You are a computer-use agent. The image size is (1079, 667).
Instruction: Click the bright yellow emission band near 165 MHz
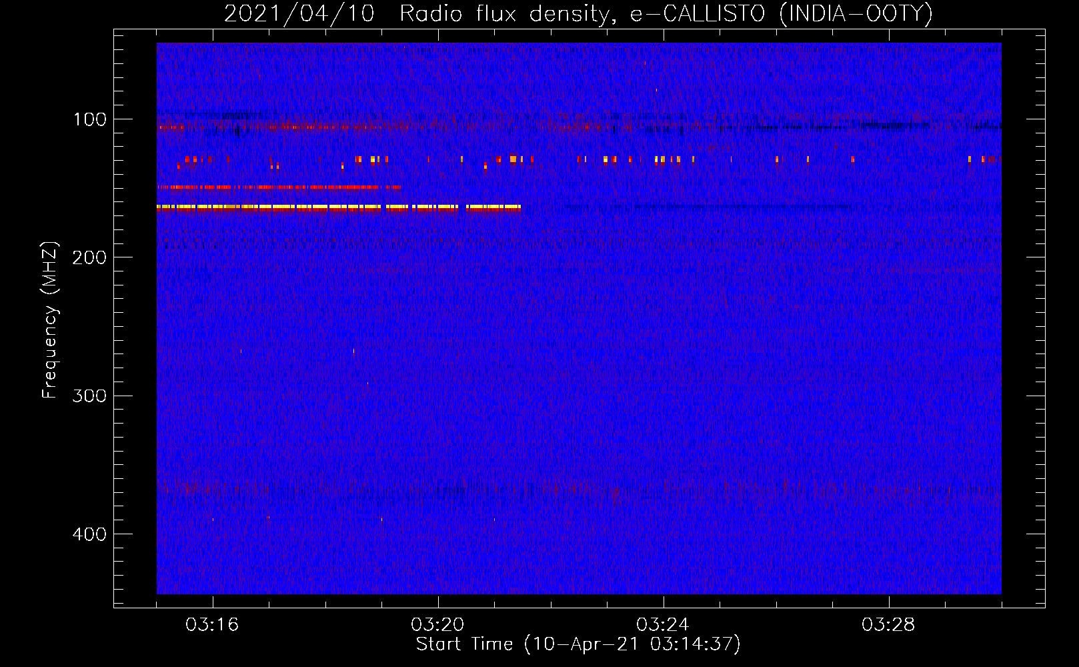pos(339,208)
